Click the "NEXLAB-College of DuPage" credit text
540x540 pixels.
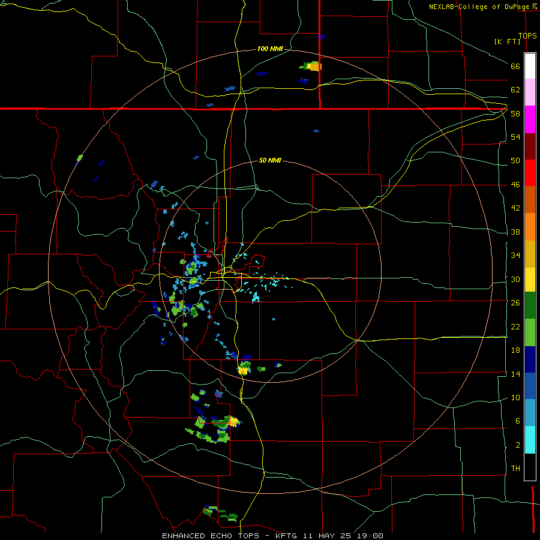pos(481,7)
